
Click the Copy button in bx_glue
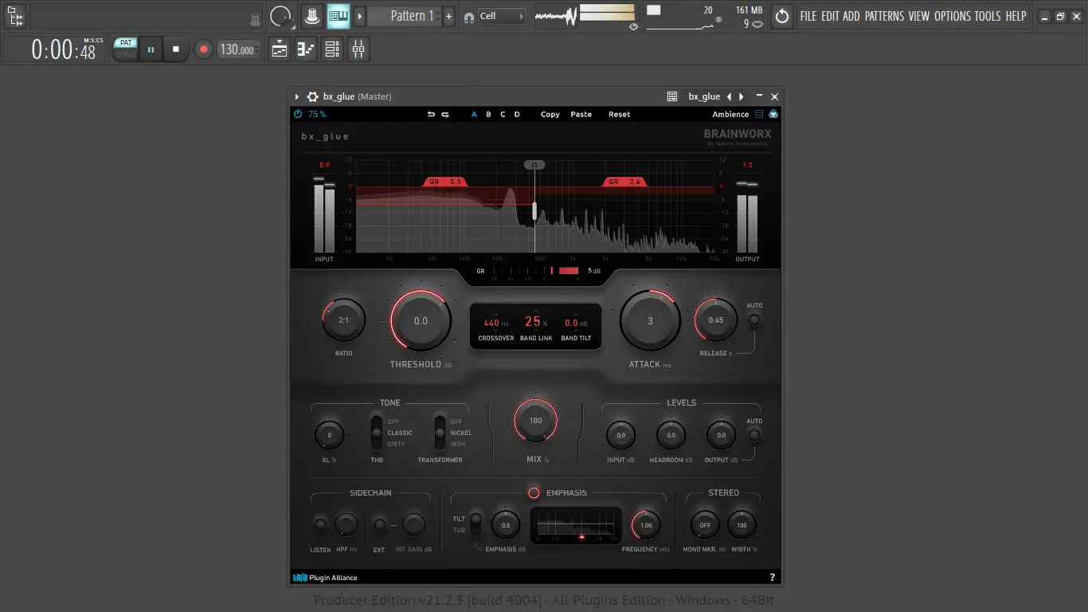coord(549,114)
